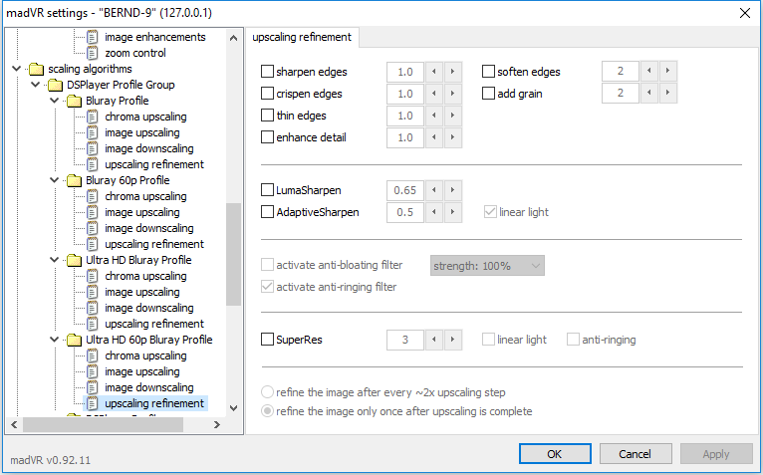Click the zoom control page icon
The image size is (763, 475).
(92, 53)
